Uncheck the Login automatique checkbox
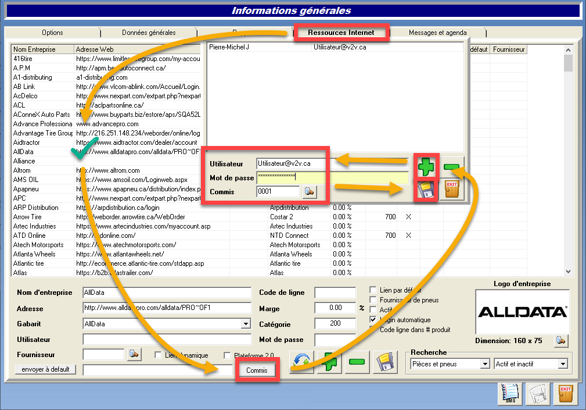The width and height of the screenshot is (586, 410). 373,319
